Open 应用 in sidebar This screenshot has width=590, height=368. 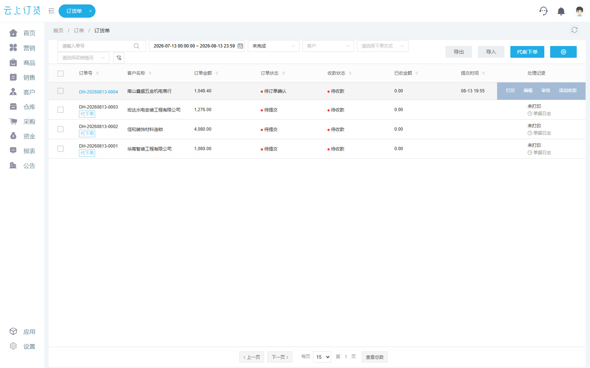point(22,332)
